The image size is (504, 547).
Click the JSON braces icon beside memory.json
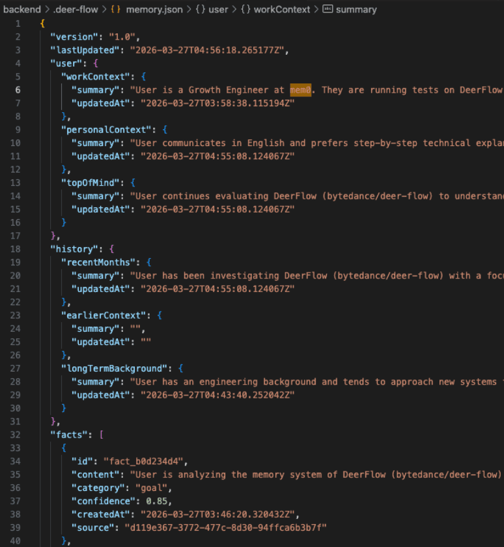[116, 9]
